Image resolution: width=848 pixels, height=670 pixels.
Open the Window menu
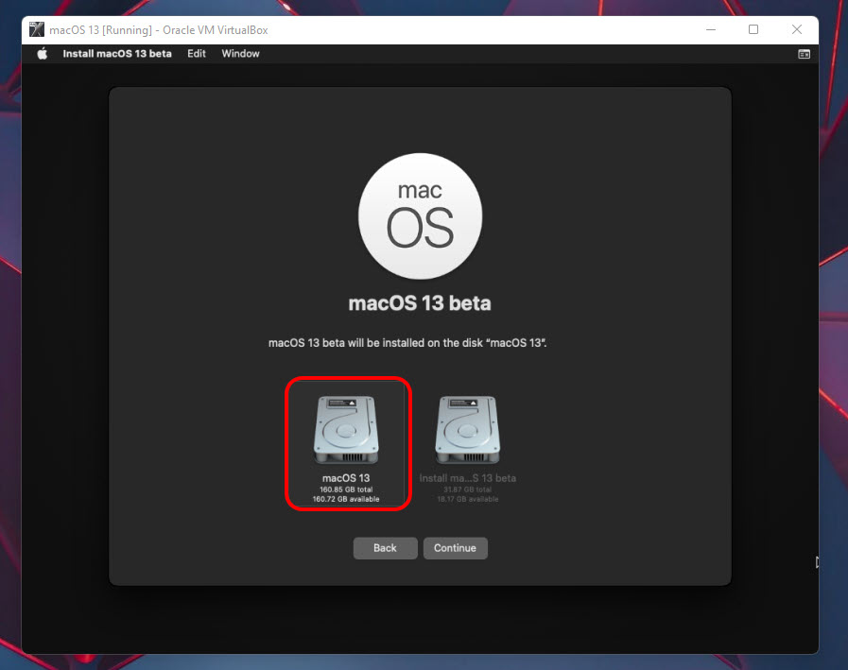(241, 54)
